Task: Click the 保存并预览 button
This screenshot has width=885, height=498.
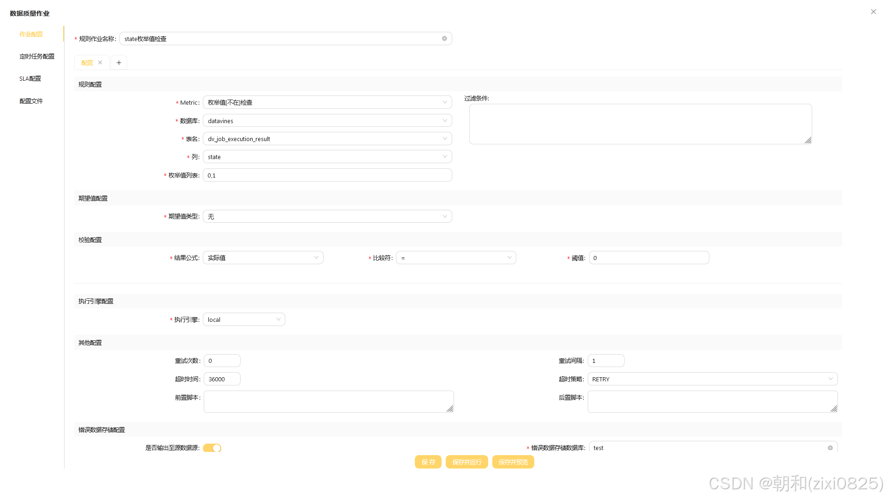Action: 513,462
